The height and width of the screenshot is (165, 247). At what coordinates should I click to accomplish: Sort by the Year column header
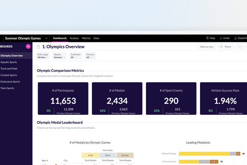[44, 160]
